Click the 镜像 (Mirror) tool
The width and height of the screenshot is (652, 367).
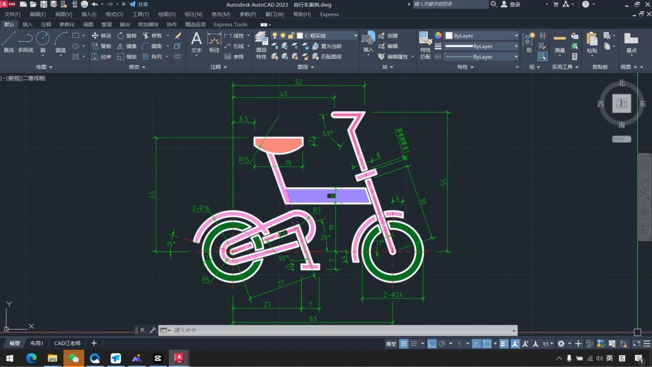(126, 46)
